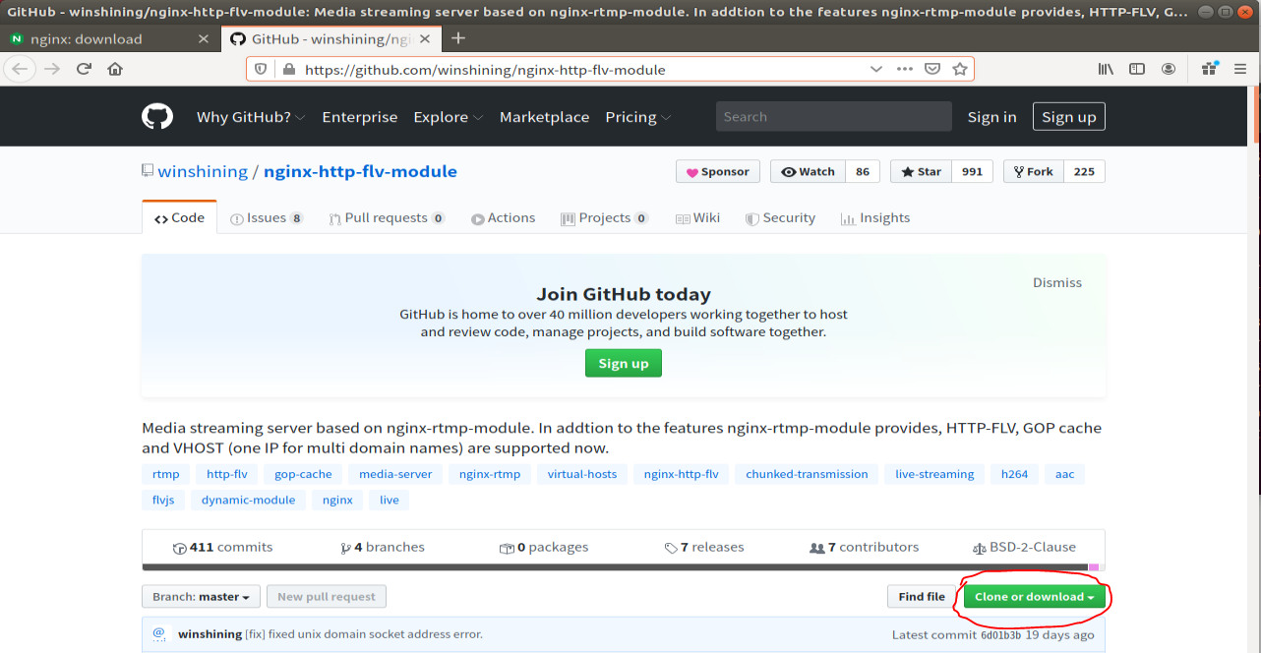The image size is (1261, 653).
Task: Click the Find file button
Action: (922, 597)
